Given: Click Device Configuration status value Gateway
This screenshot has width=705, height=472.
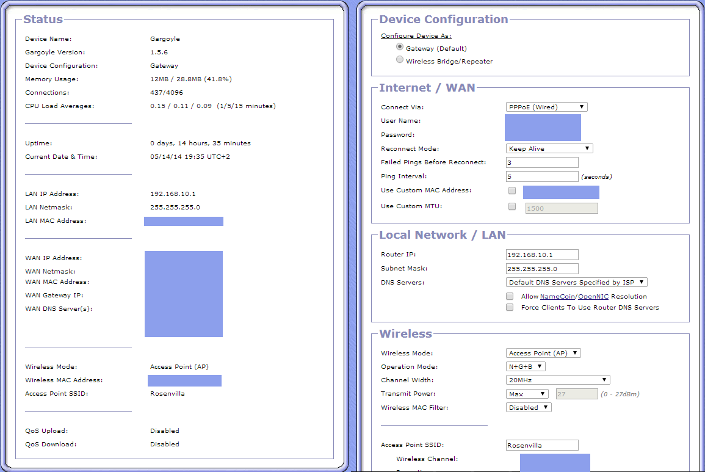Looking at the screenshot, I should 164,66.
